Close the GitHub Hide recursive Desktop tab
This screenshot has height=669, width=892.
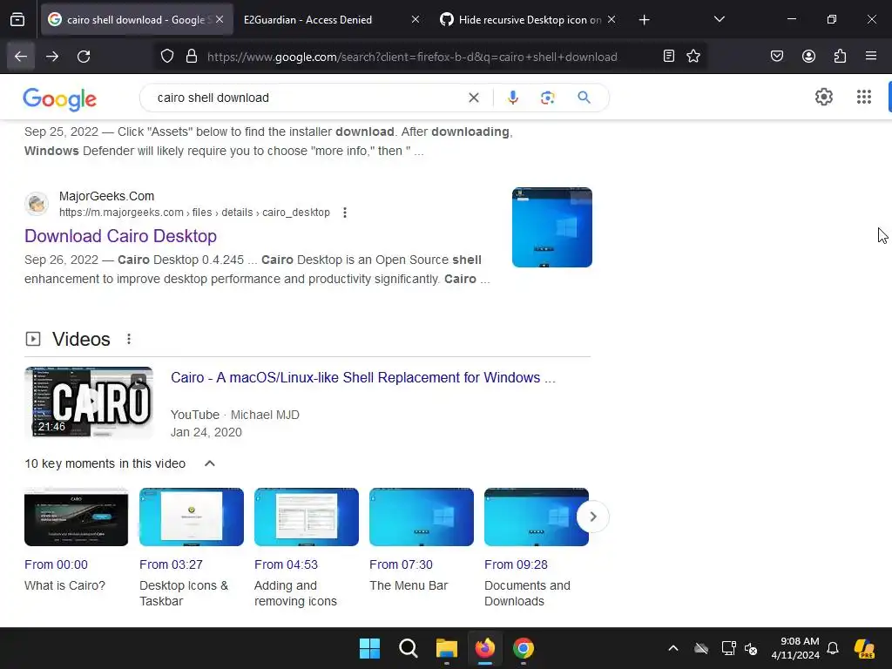click(611, 19)
